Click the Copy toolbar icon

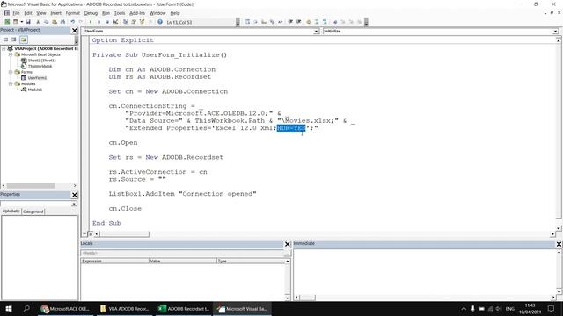point(47,22)
